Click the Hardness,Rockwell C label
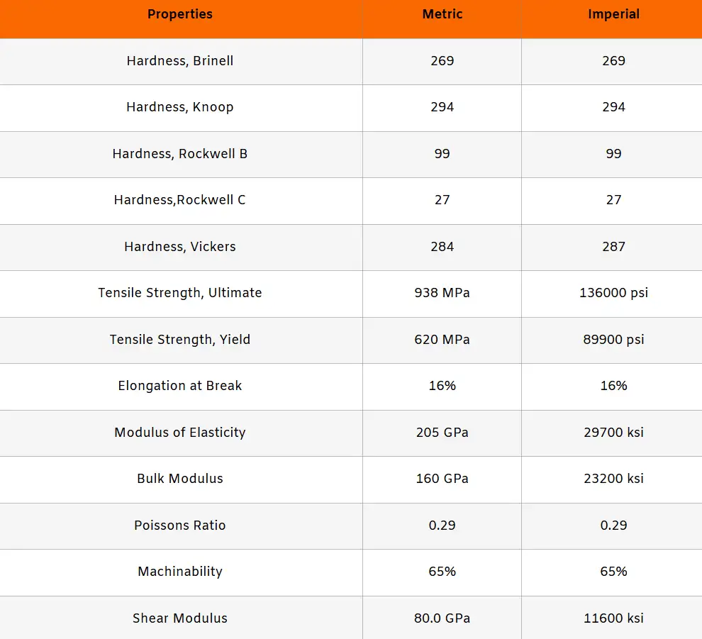Viewport: 702px width, 639px height. pos(180,200)
